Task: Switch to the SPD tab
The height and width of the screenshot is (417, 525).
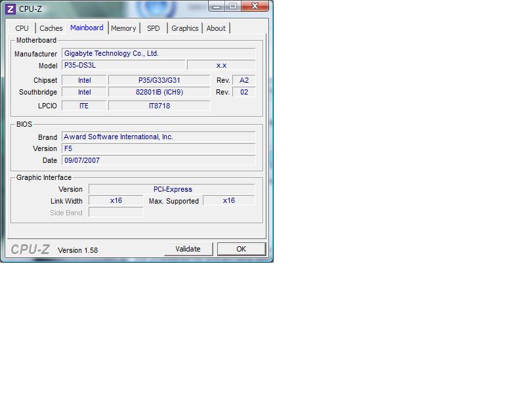Action: point(153,28)
